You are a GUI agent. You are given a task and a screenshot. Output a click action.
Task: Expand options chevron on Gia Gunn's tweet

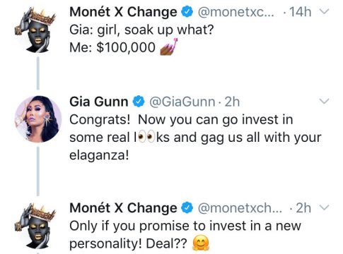[x=324, y=101]
